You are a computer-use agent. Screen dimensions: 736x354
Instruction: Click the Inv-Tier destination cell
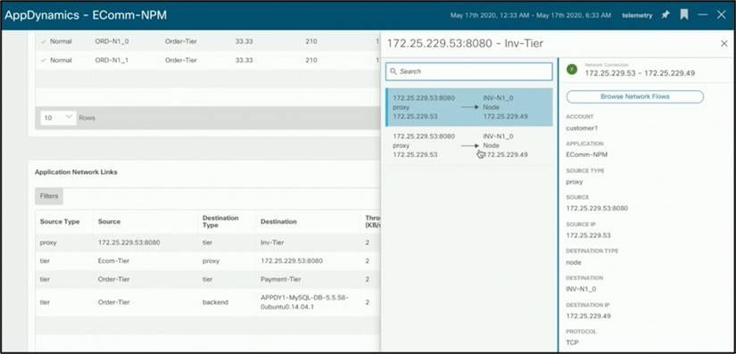pos(273,243)
